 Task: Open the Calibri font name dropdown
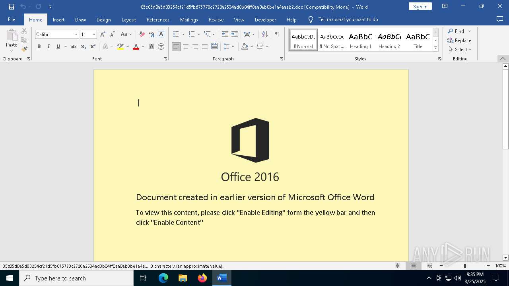pyautogui.click(x=76, y=35)
